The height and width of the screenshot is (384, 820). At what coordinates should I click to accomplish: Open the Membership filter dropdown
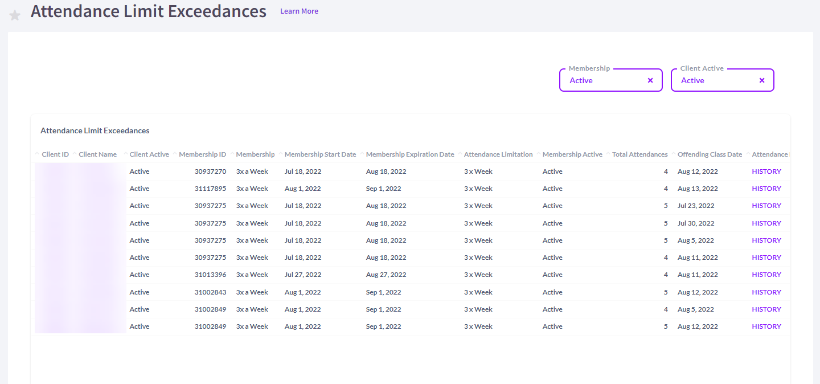point(611,80)
